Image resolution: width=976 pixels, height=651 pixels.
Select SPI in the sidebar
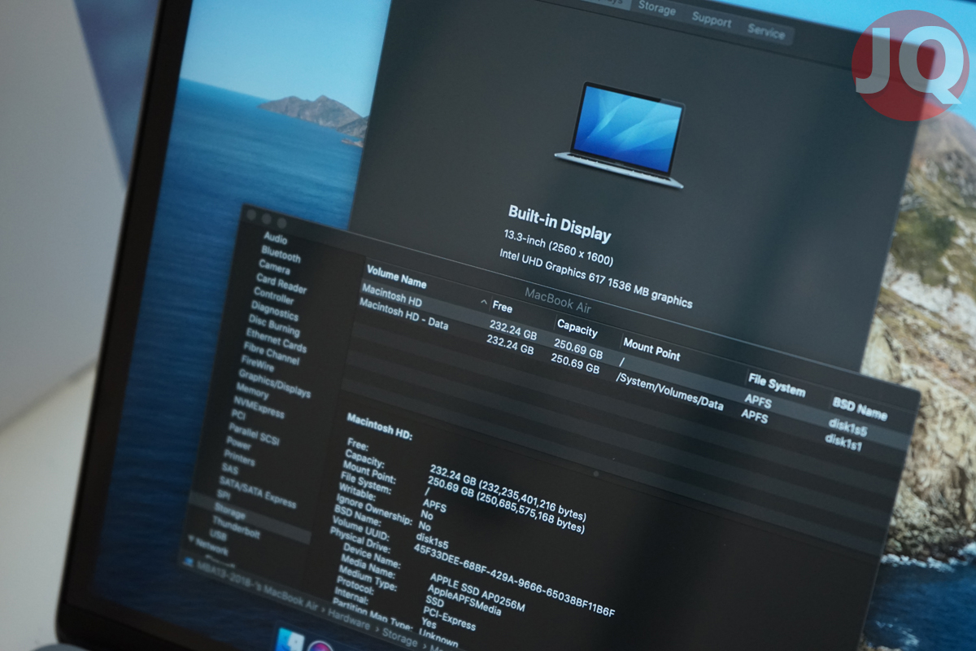click(223, 496)
